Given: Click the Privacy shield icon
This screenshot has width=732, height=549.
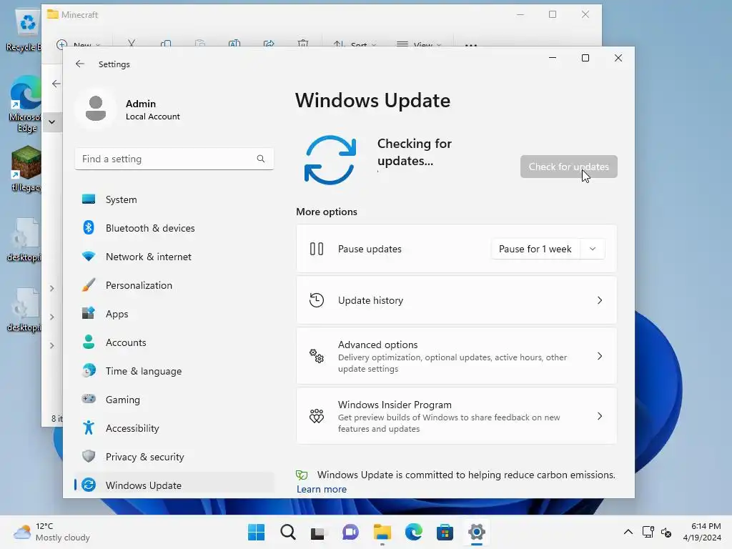Looking at the screenshot, I should point(89,456).
